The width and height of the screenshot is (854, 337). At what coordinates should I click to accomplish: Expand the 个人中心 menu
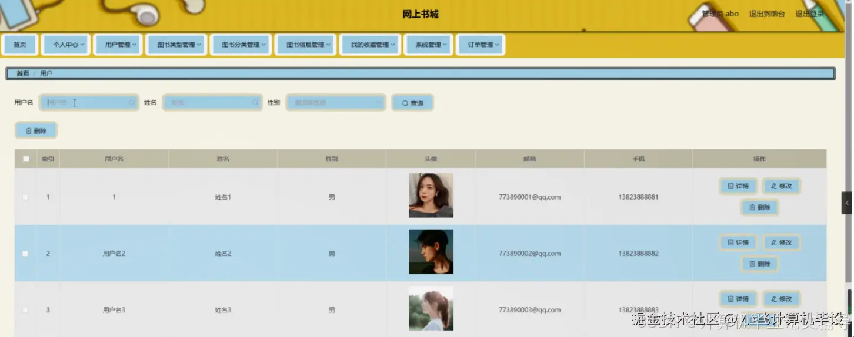coord(66,45)
